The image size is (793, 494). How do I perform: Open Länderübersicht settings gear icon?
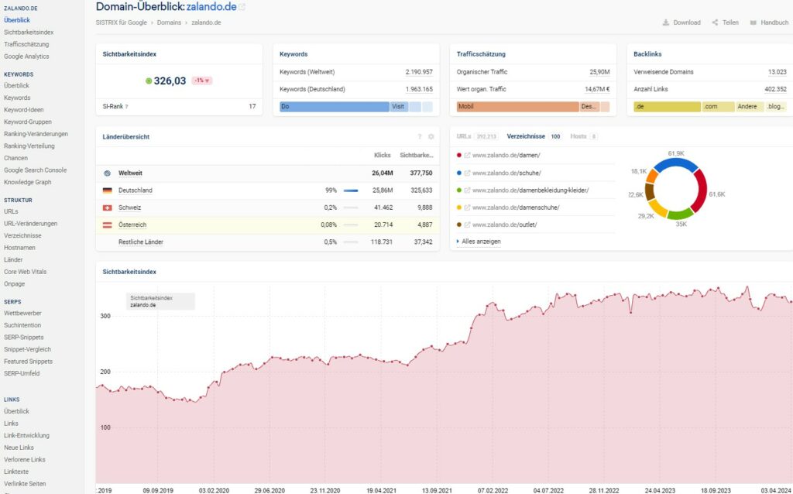click(431, 137)
